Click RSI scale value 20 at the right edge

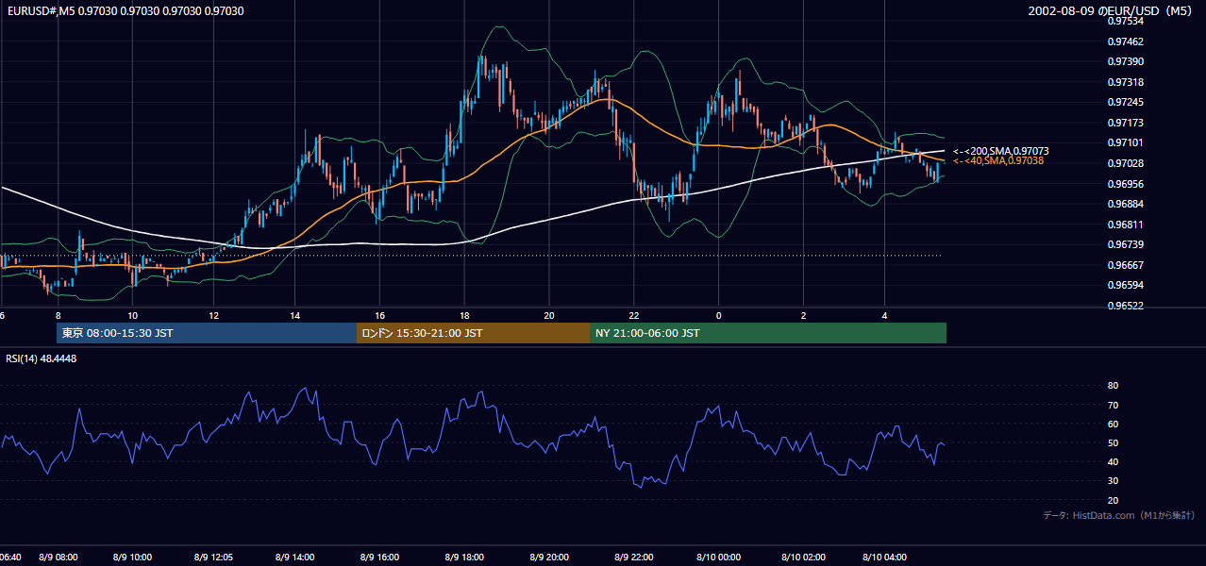tap(1113, 501)
